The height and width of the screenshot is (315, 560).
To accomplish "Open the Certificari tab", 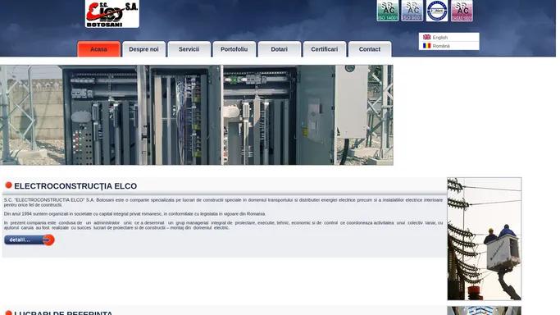I will tap(325, 49).
